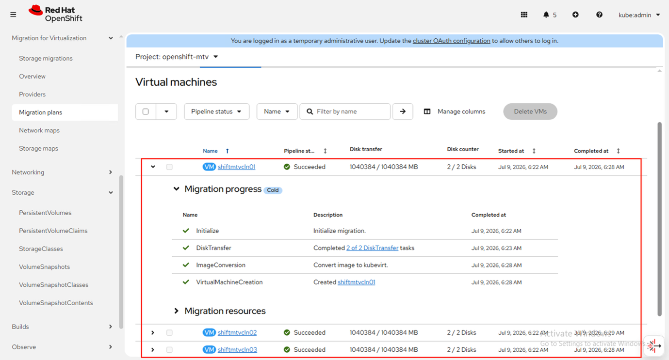Sort by Name column arrow
The width and height of the screenshot is (669, 360).
click(227, 151)
